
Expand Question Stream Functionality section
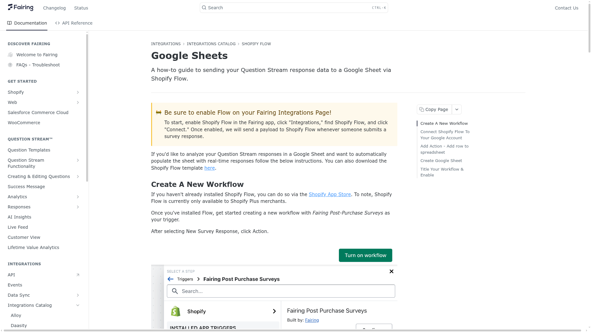[78, 160]
